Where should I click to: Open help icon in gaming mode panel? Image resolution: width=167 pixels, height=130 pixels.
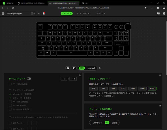coord(80,75)
